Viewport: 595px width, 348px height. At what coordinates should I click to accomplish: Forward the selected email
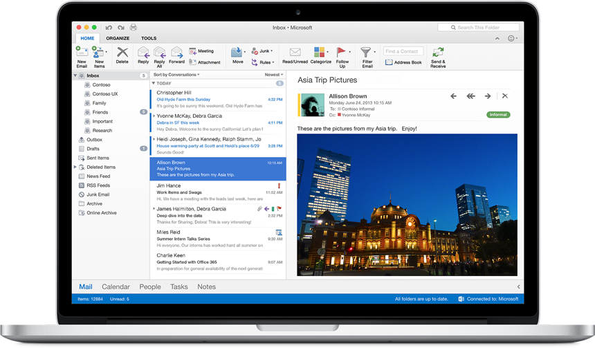(176, 53)
